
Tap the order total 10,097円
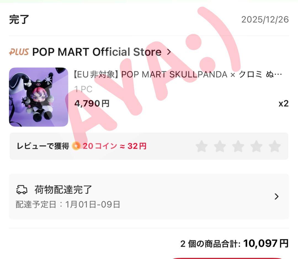(266, 244)
